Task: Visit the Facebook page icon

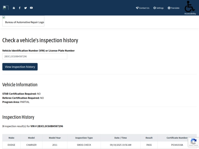Action: [20, 8]
